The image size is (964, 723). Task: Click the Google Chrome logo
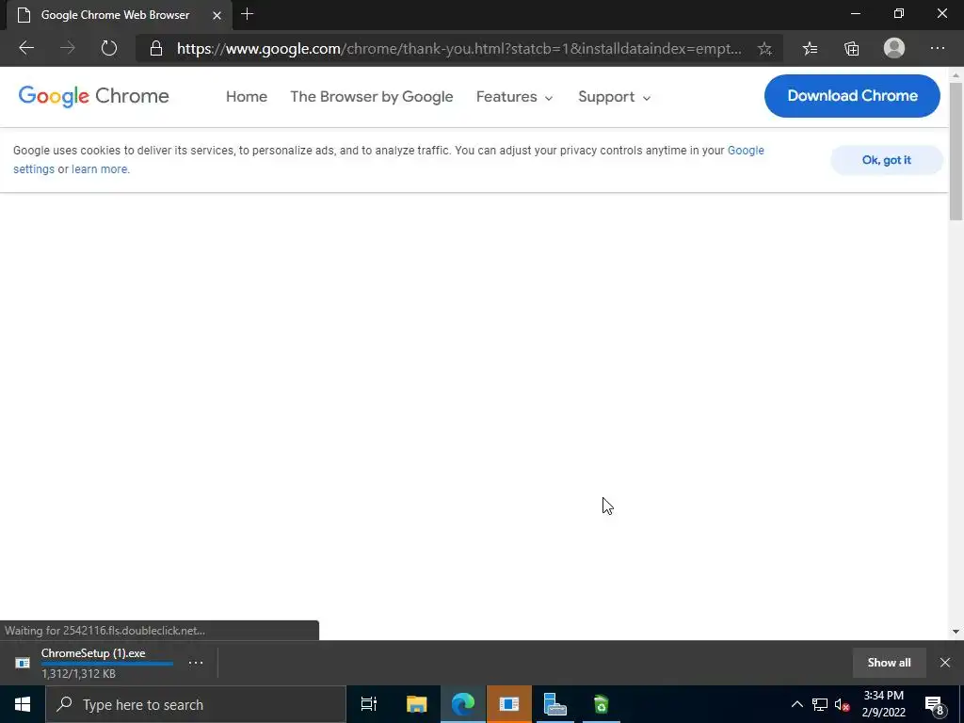93,96
